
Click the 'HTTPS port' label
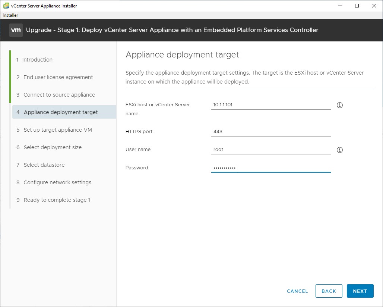pyautogui.click(x=139, y=132)
